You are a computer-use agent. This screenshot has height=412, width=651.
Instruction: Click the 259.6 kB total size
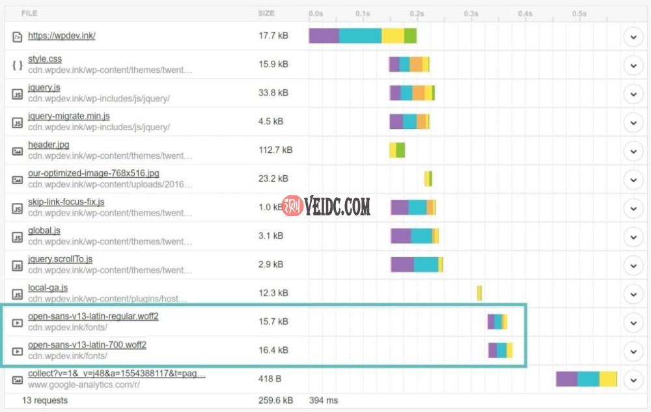point(275,400)
